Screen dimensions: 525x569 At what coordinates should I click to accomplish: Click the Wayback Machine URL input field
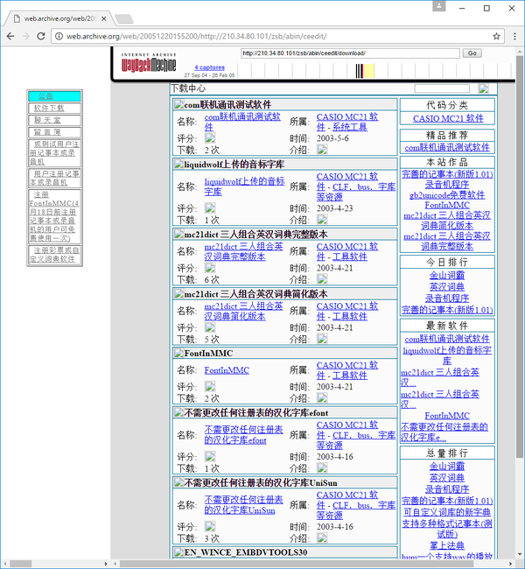point(350,53)
